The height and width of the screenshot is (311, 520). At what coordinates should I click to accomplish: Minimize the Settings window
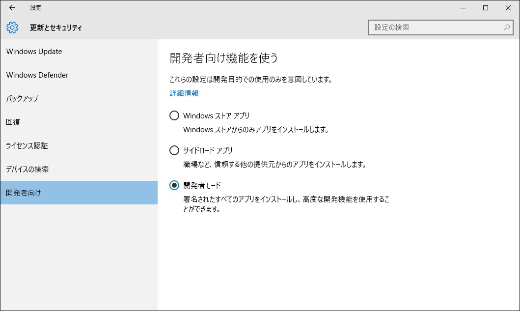[463, 8]
